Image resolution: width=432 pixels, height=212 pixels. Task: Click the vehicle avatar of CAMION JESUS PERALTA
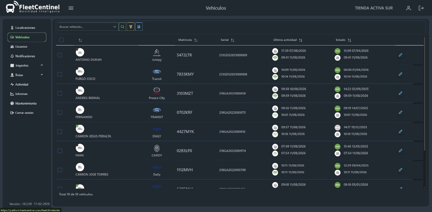pyautogui.click(x=80, y=129)
